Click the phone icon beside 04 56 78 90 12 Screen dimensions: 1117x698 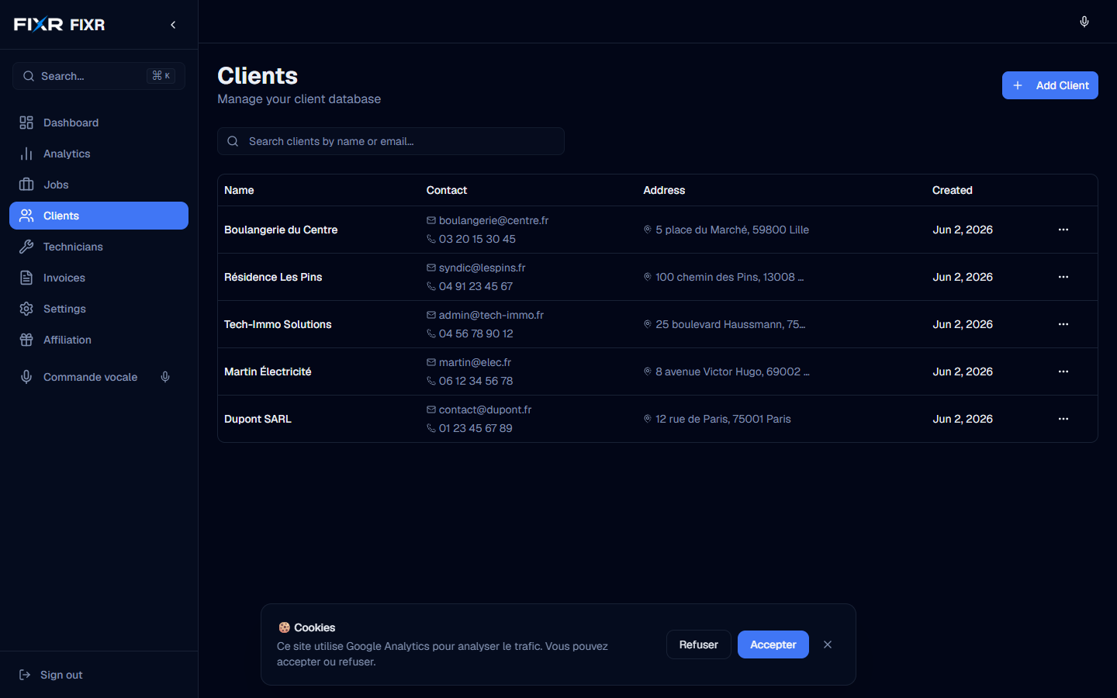coord(431,333)
